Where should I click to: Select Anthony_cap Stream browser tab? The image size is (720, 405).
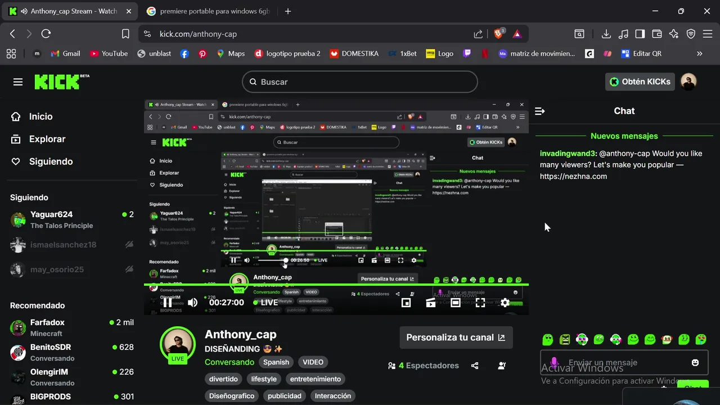click(70, 11)
